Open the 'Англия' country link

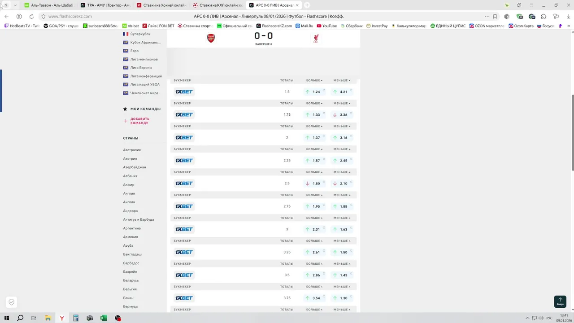(x=129, y=193)
